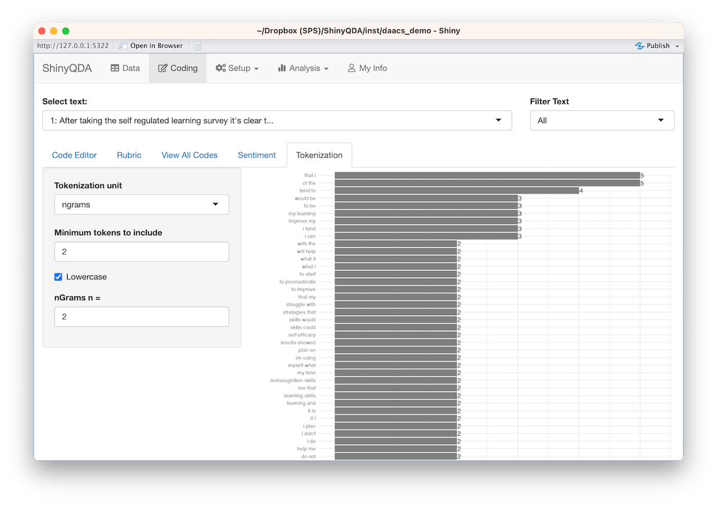Click the 'of the' bar in chart
This screenshot has height=505, width=717.
pos(487,183)
